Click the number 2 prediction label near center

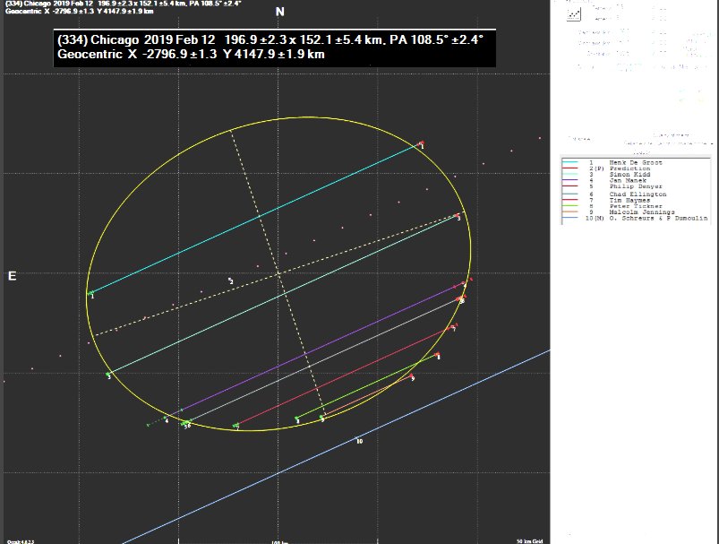tap(231, 281)
